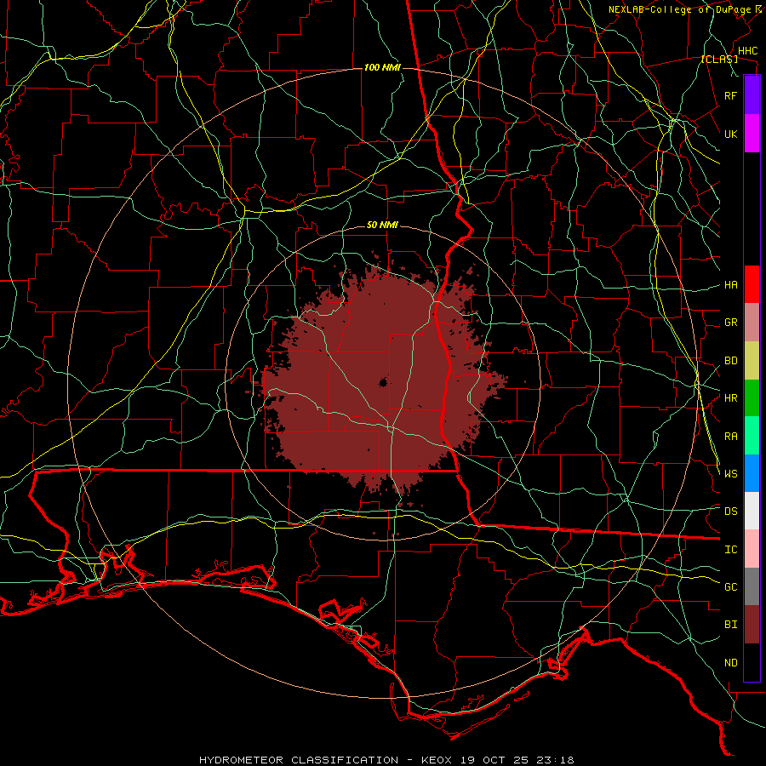The width and height of the screenshot is (766, 766).
Task: Click the DS legend label
Action: pyautogui.click(x=730, y=512)
